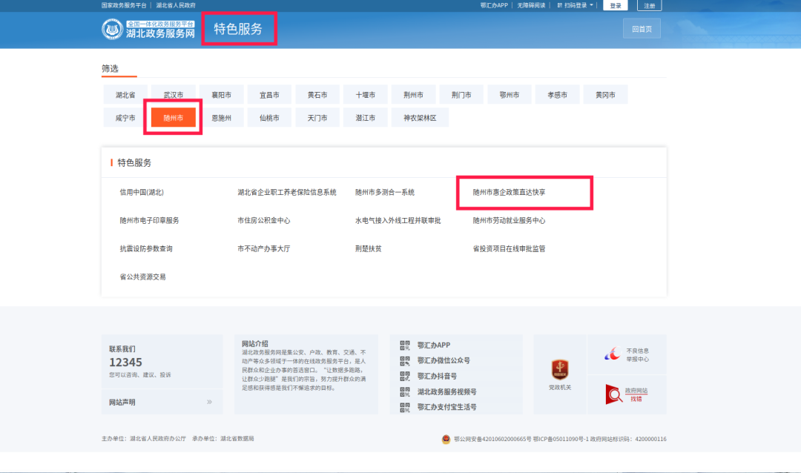Click the 党政机关 red emblem icon
This screenshot has height=473, width=801.
559,370
